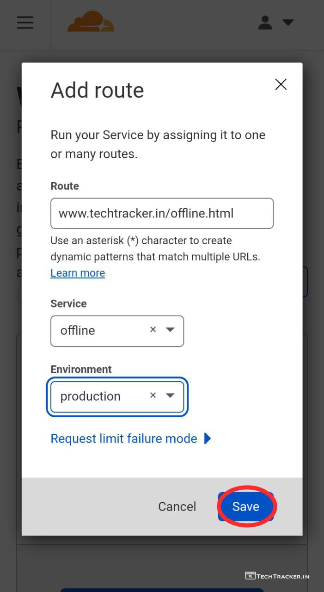This screenshot has height=592, width=324.
Task: Focus the Route URL input field
Action: (x=162, y=213)
